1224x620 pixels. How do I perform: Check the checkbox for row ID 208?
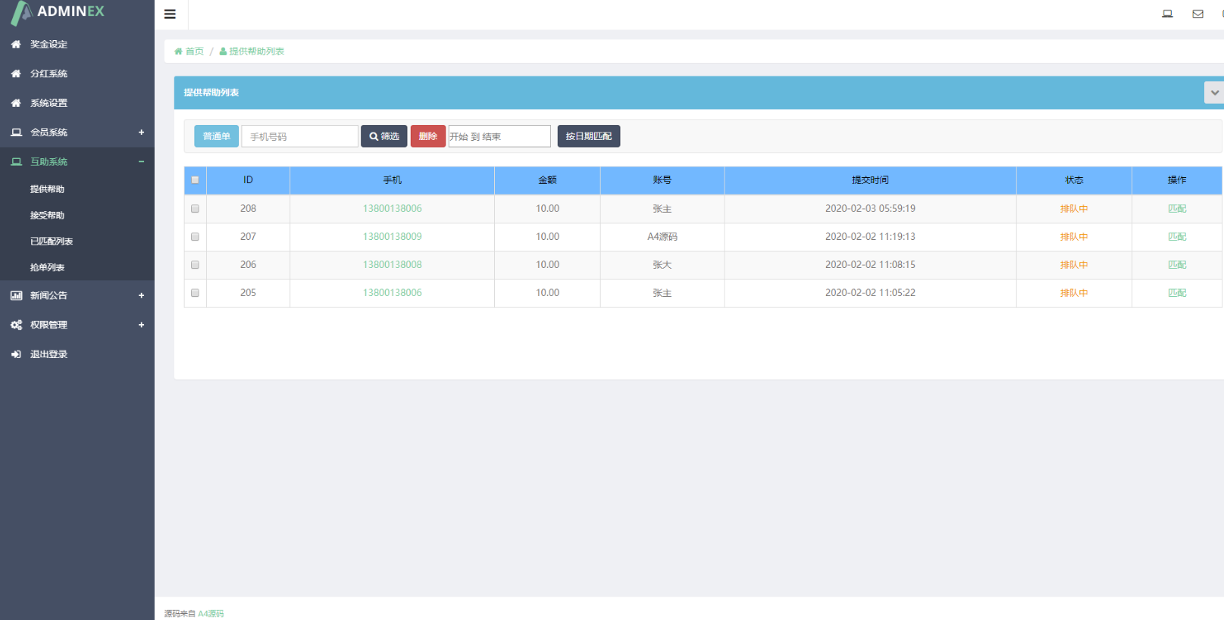tap(195, 209)
